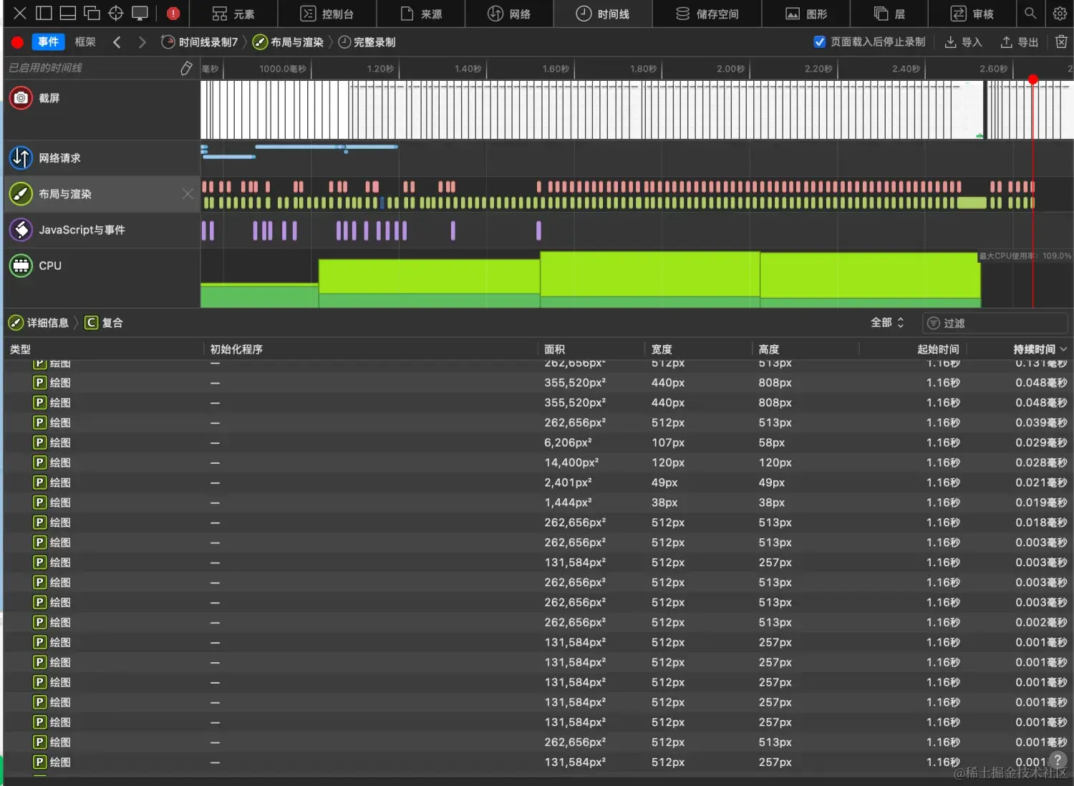Select the row with area 1,444px²
This screenshot has width=1074, height=786.
[x=537, y=503]
